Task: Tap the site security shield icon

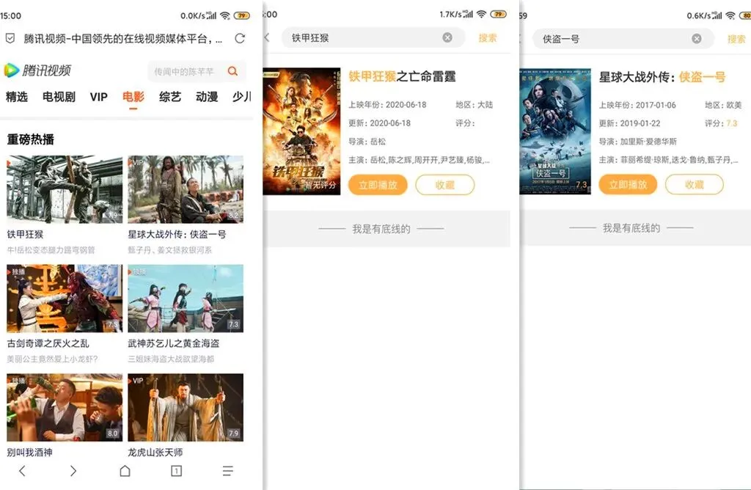Action: [10, 38]
